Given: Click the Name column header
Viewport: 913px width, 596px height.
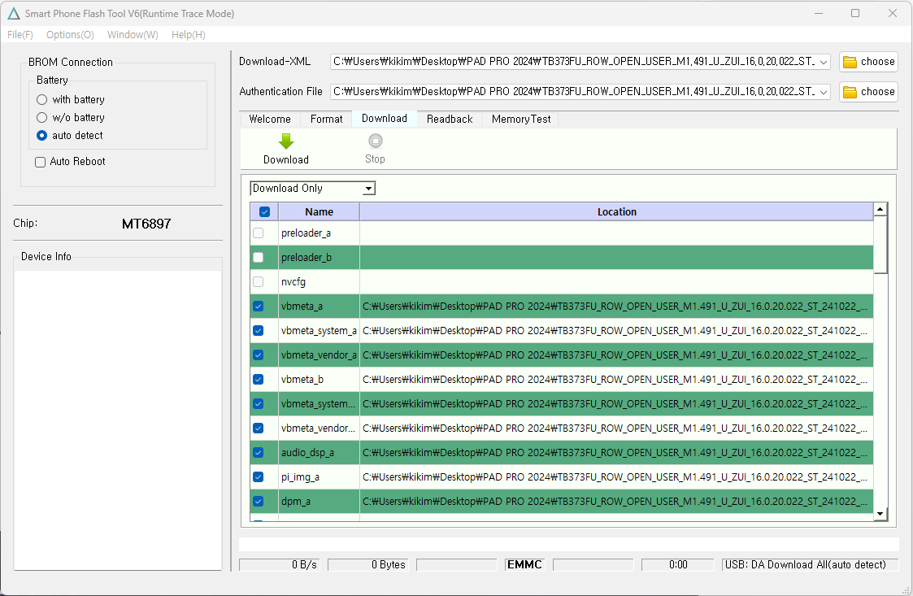Looking at the screenshot, I should coord(319,212).
